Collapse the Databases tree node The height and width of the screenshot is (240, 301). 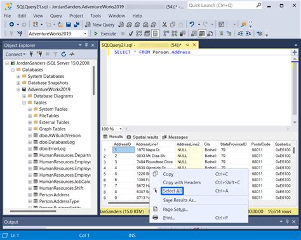click(13, 70)
